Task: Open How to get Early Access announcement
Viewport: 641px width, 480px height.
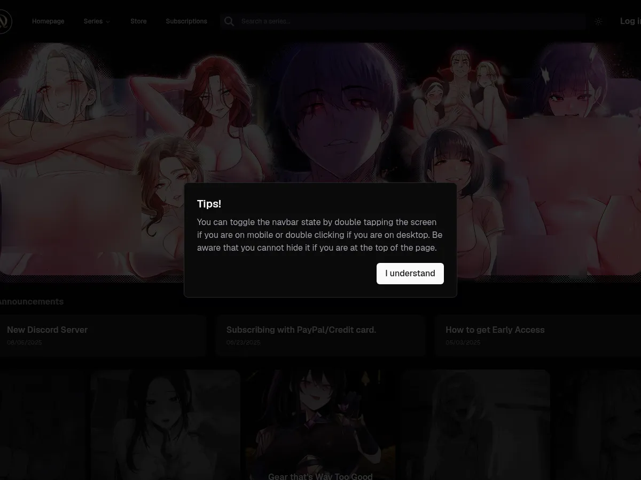Action: 537,335
